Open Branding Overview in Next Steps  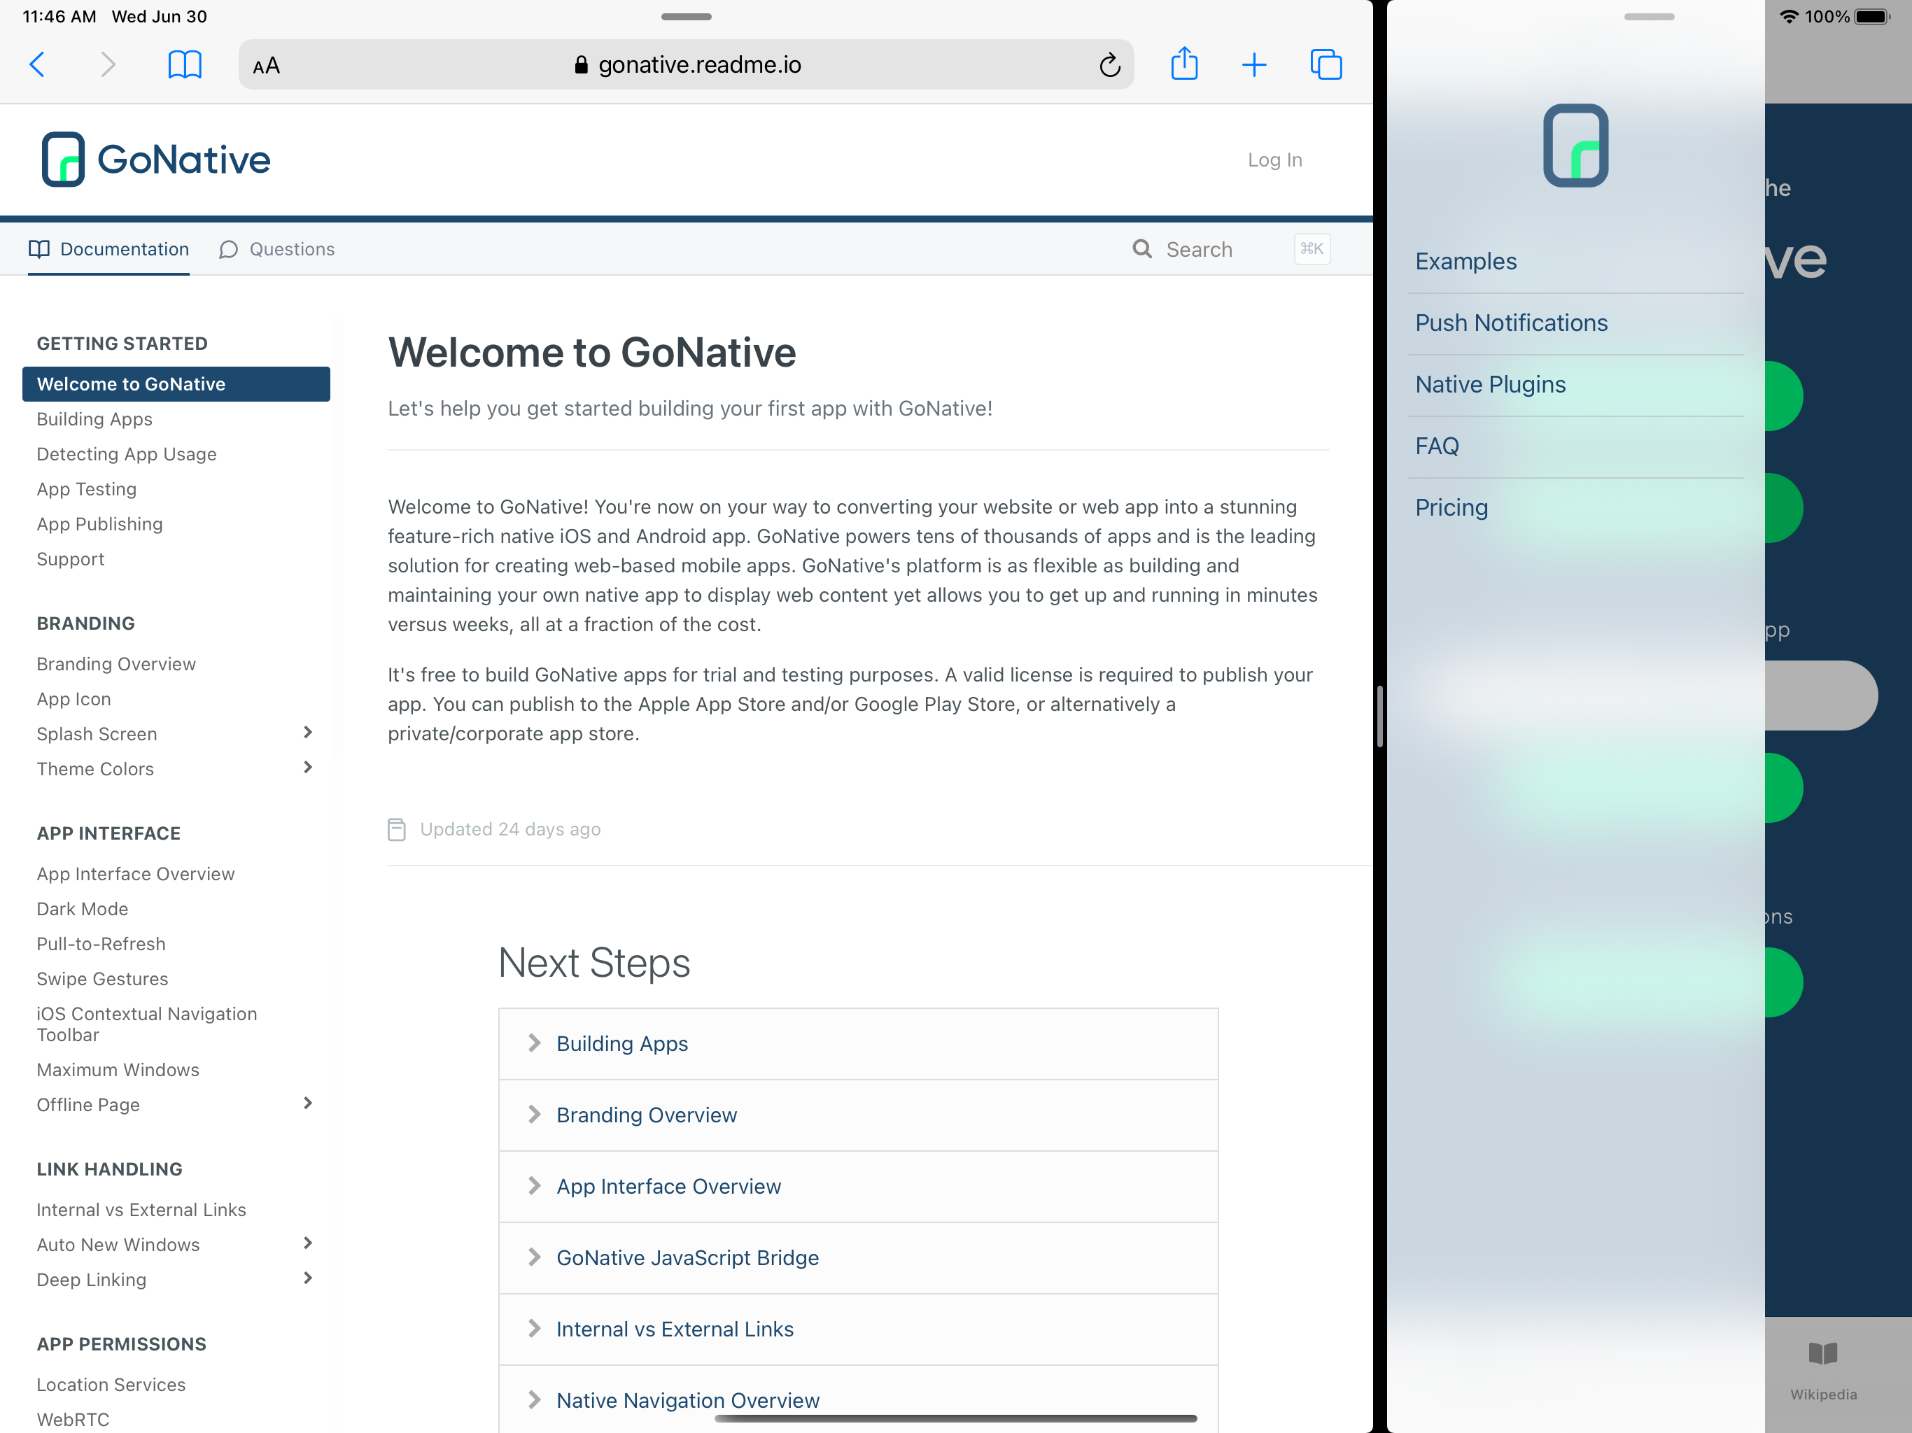858,1115
